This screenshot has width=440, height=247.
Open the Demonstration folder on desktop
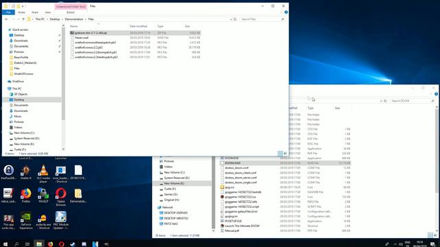click(78, 195)
